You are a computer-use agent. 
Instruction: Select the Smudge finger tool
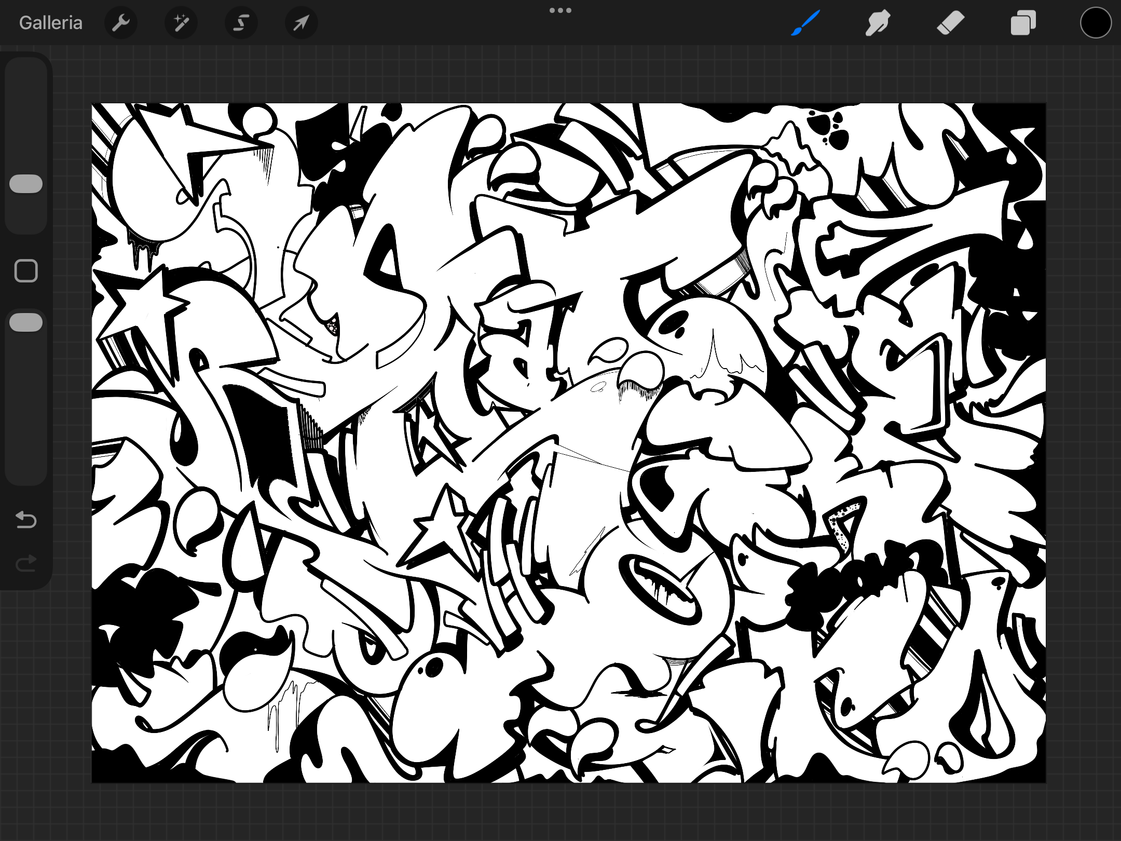pyautogui.click(x=878, y=23)
